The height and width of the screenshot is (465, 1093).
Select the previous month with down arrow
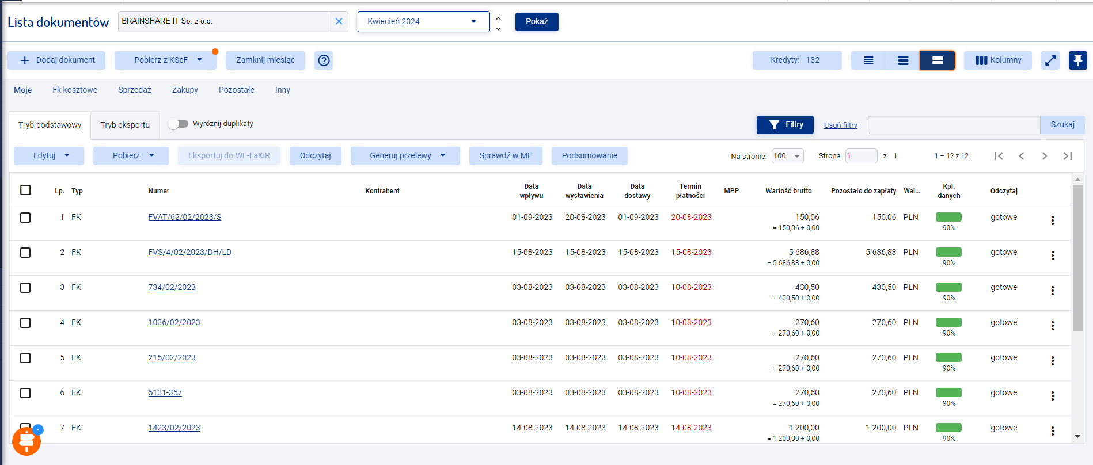(499, 28)
